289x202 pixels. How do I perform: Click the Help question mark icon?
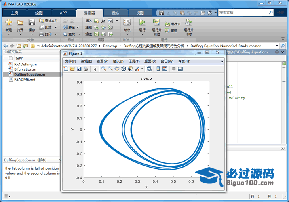click(x=210, y=13)
